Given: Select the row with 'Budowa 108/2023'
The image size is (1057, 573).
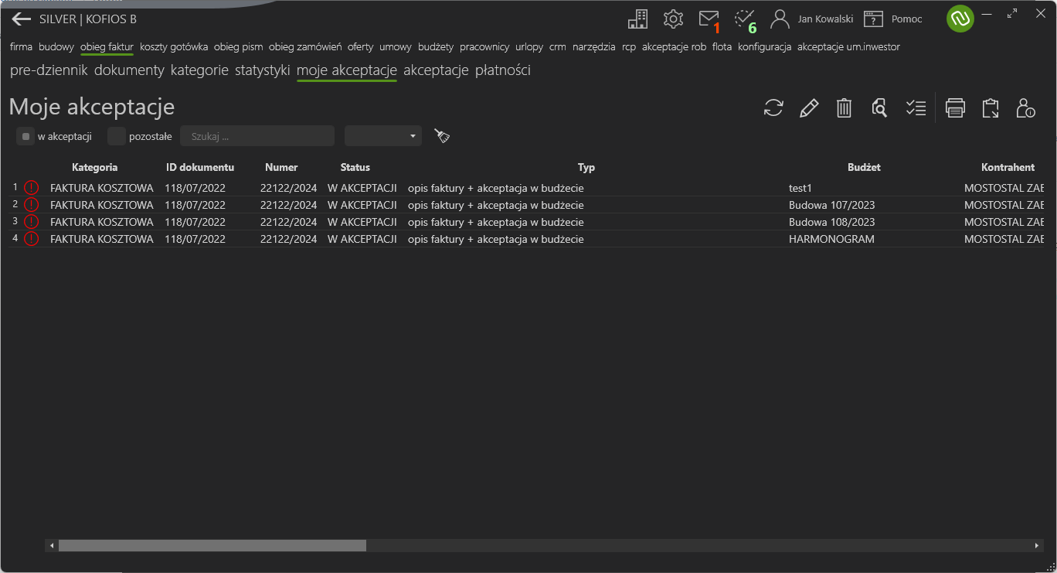Looking at the screenshot, I should [528, 221].
